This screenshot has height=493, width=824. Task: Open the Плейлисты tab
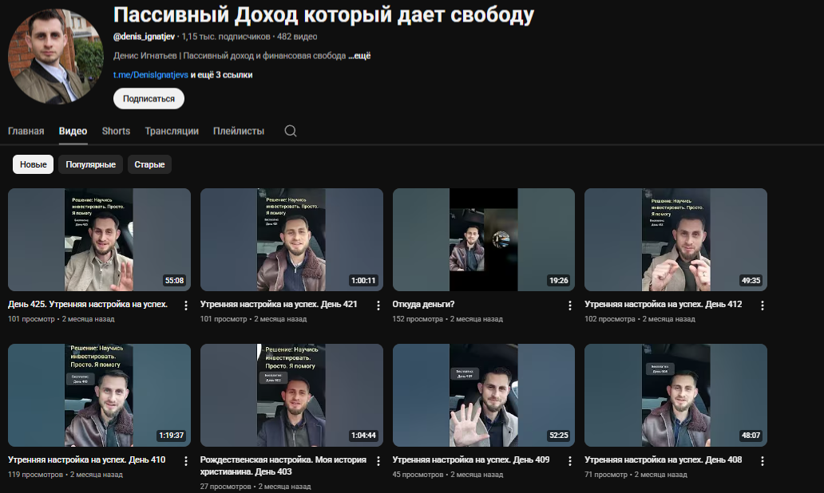pyautogui.click(x=239, y=132)
